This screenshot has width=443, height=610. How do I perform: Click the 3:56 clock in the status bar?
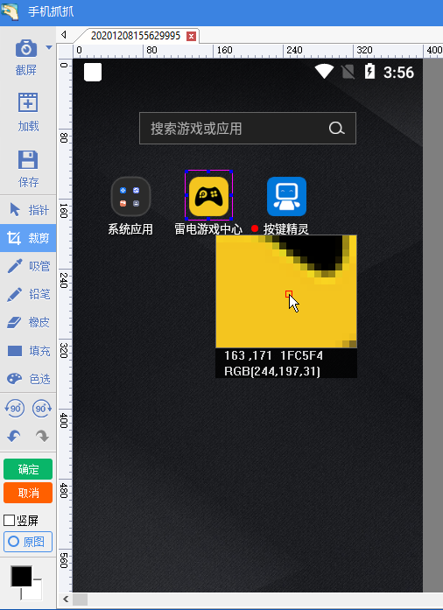398,73
